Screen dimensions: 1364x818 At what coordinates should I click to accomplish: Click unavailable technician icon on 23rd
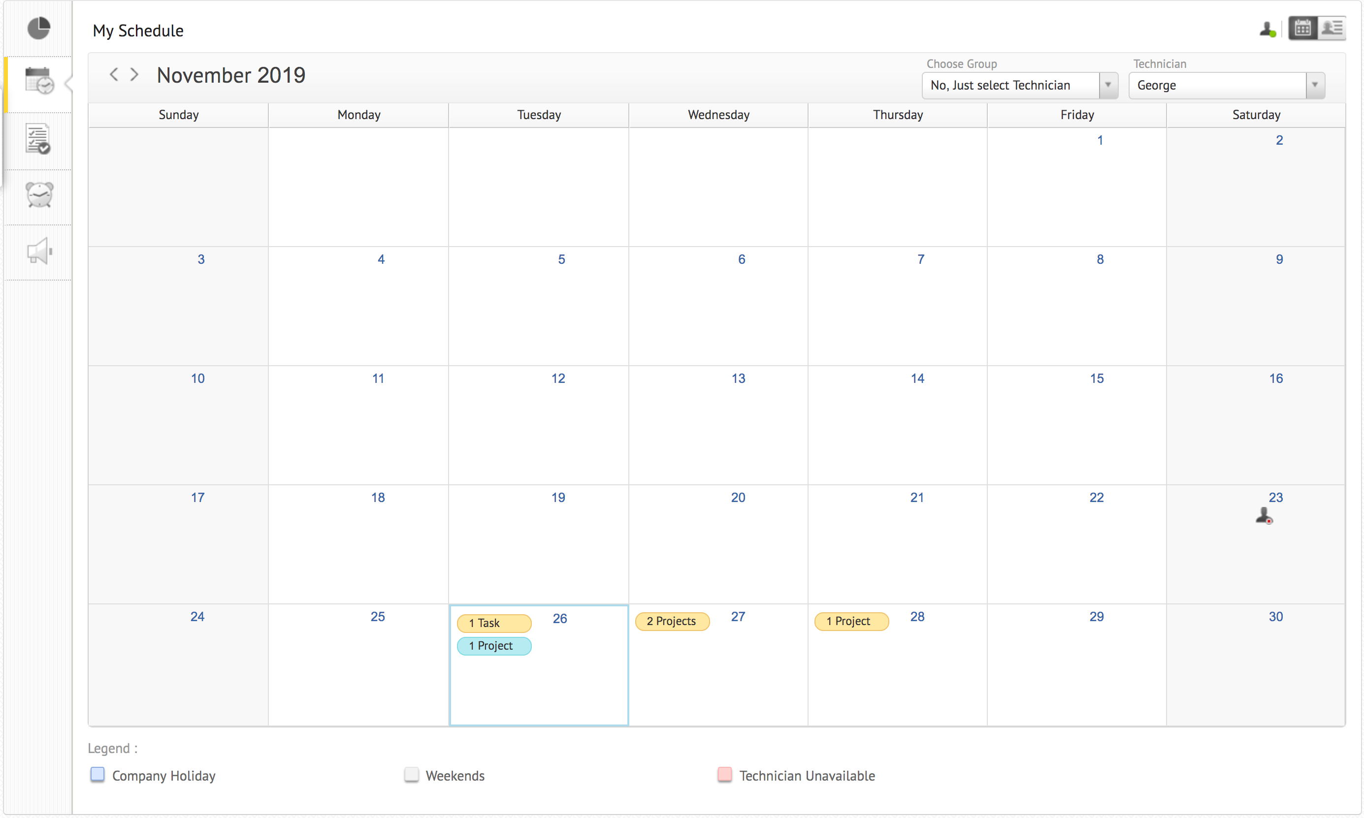pyautogui.click(x=1264, y=516)
